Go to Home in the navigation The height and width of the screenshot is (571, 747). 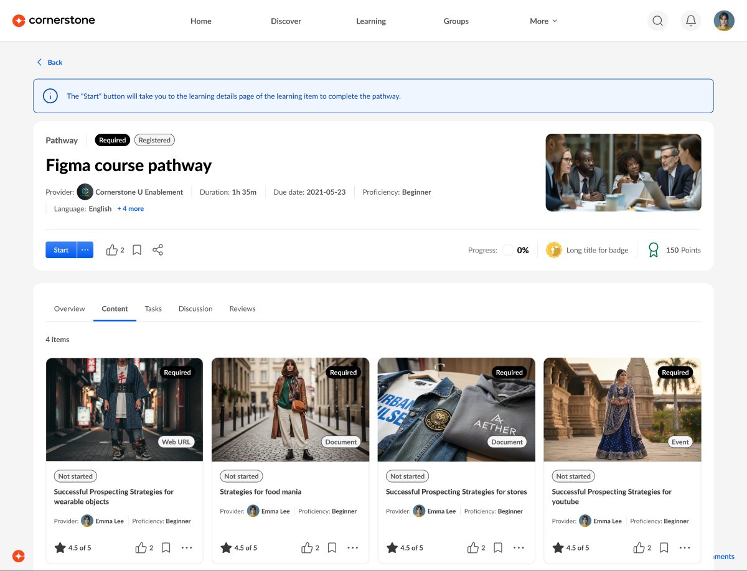(201, 21)
